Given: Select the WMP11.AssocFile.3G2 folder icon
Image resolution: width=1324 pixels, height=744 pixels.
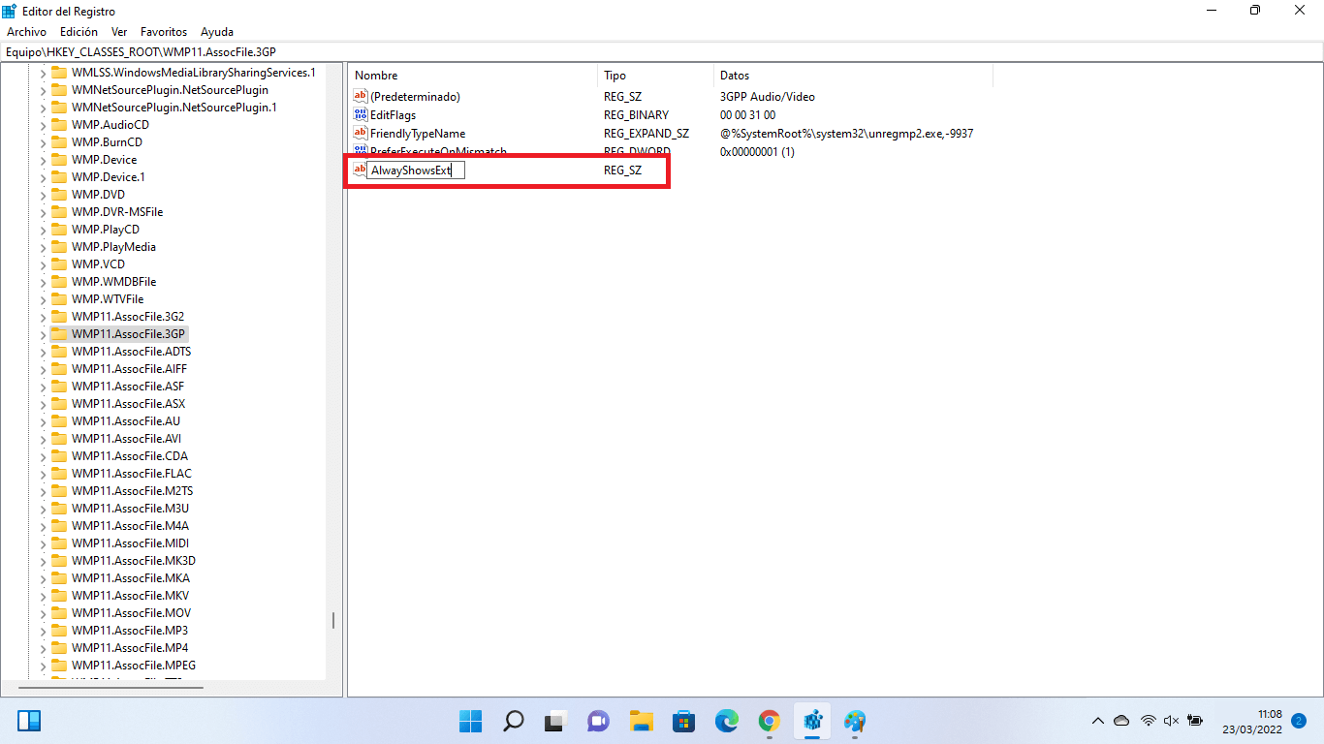Looking at the screenshot, I should coord(59,317).
